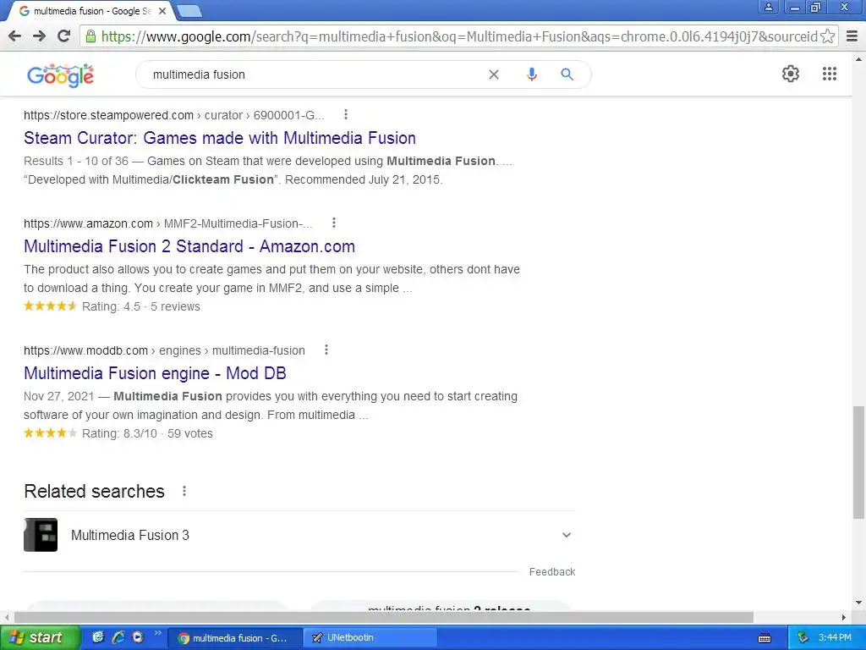Click the Multimedia Fusion 3 thumbnail image
Viewport: 866px width, 650px height.
tap(41, 535)
